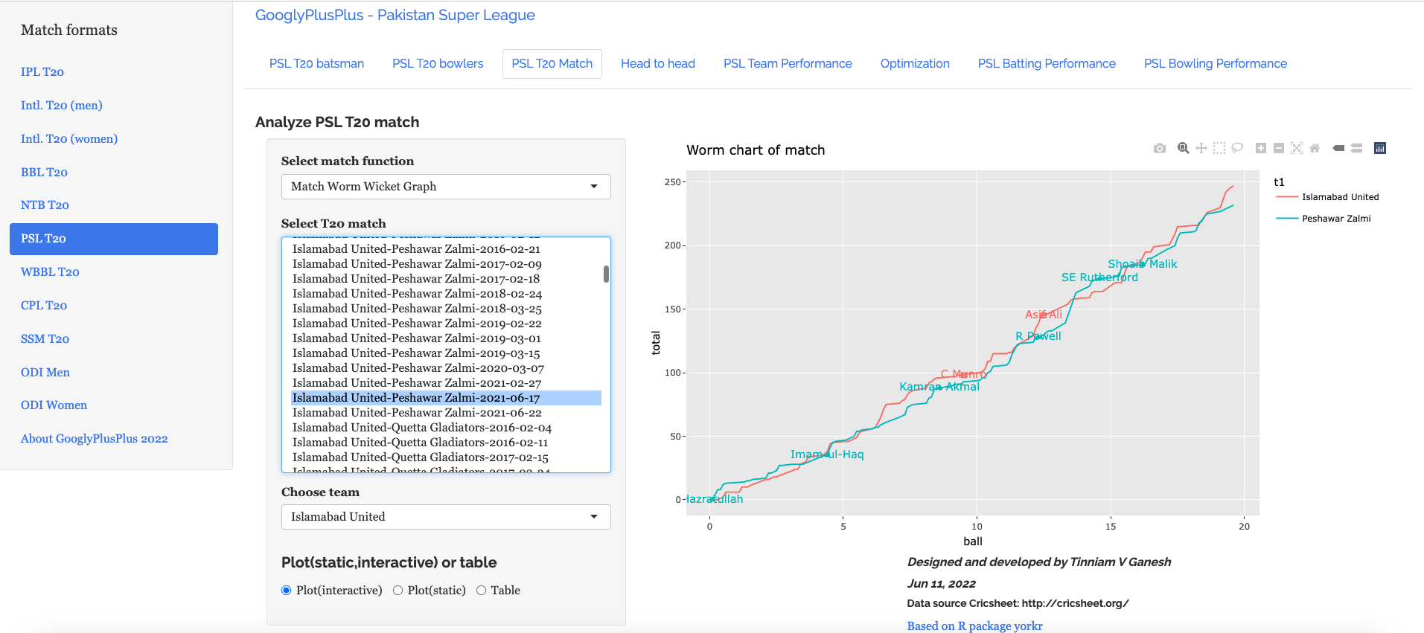Open the Head to head tab

657,64
